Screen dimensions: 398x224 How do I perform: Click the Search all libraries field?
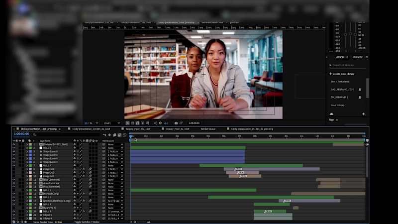pos(348,65)
